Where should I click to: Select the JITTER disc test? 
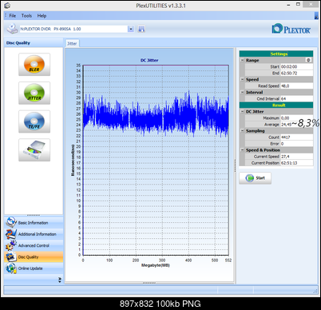(34, 93)
